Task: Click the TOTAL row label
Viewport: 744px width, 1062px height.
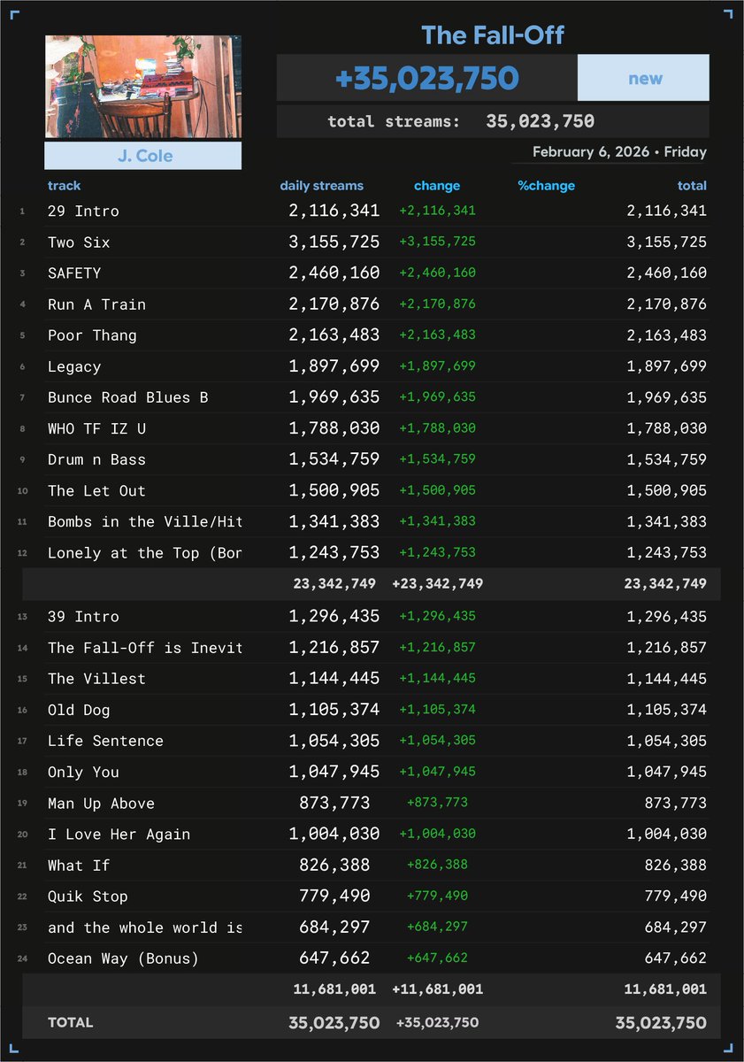Action: [x=70, y=1022]
